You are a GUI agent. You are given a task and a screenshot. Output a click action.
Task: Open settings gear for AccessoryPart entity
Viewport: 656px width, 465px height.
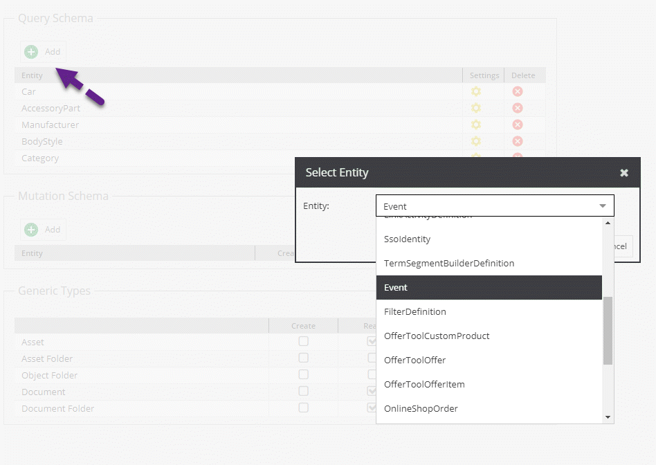[475, 108]
